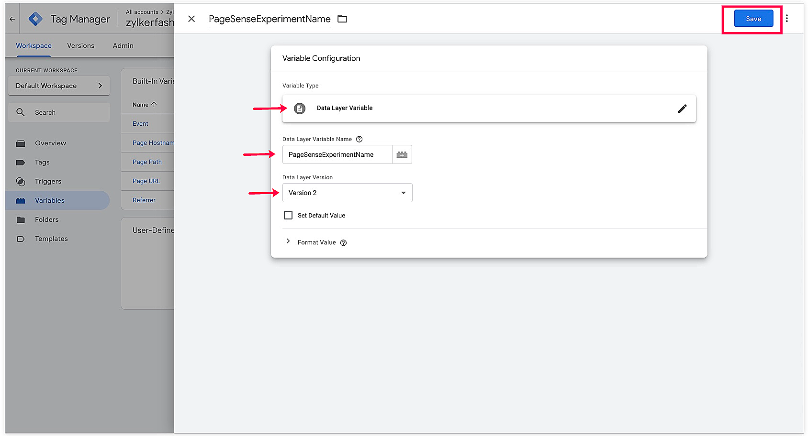The width and height of the screenshot is (808, 436).
Task: Open the three-dot more options menu
Action: point(786,19)
